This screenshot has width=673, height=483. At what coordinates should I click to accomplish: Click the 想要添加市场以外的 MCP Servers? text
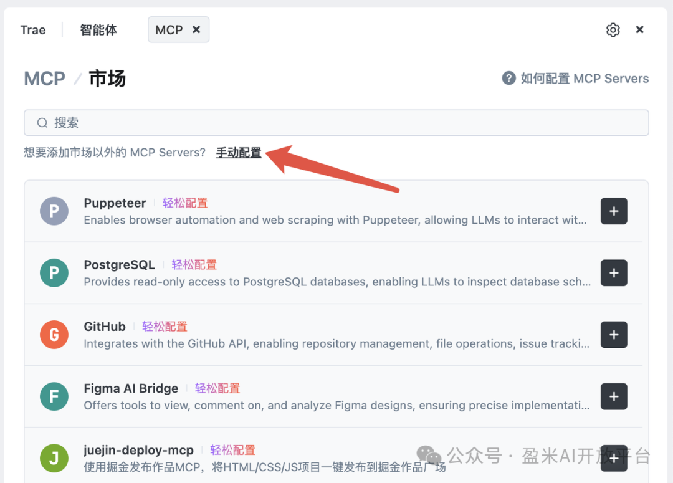(115, 153)
